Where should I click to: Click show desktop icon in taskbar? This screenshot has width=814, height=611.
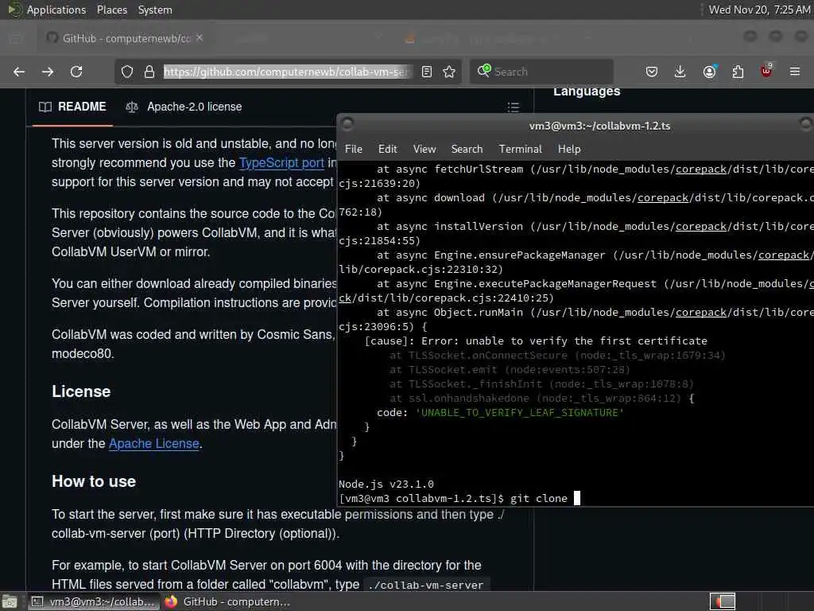pyautogui.click(x=10, y=601)
